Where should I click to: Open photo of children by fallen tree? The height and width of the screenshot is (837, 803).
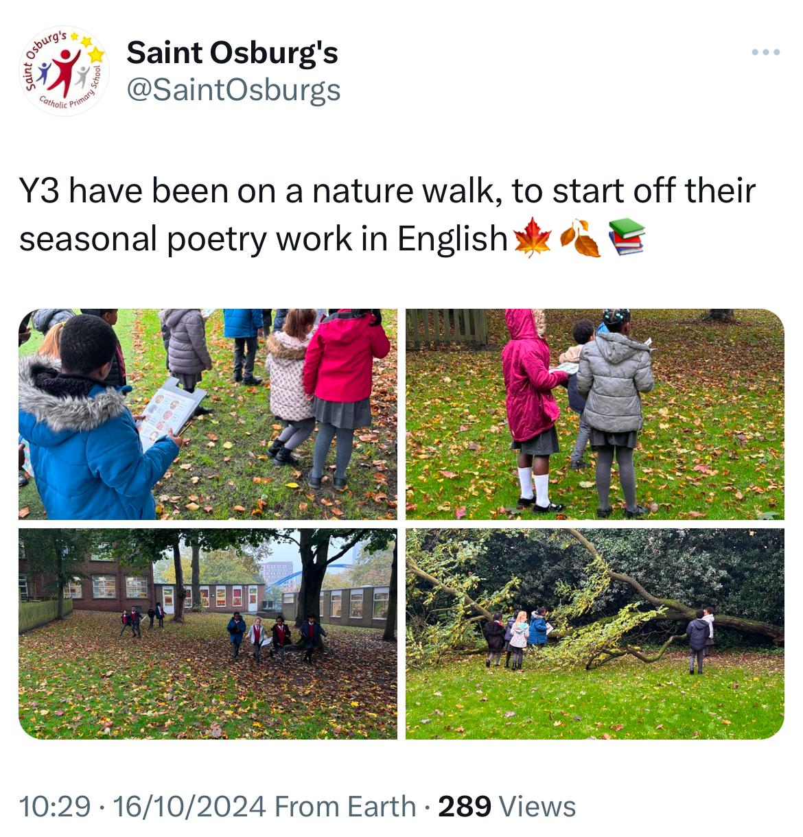tap(595, 633)
